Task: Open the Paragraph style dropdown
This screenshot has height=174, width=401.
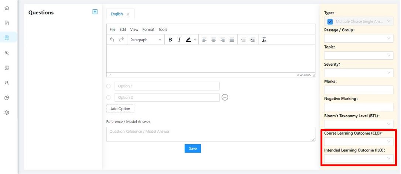Action: click(145, 39)
